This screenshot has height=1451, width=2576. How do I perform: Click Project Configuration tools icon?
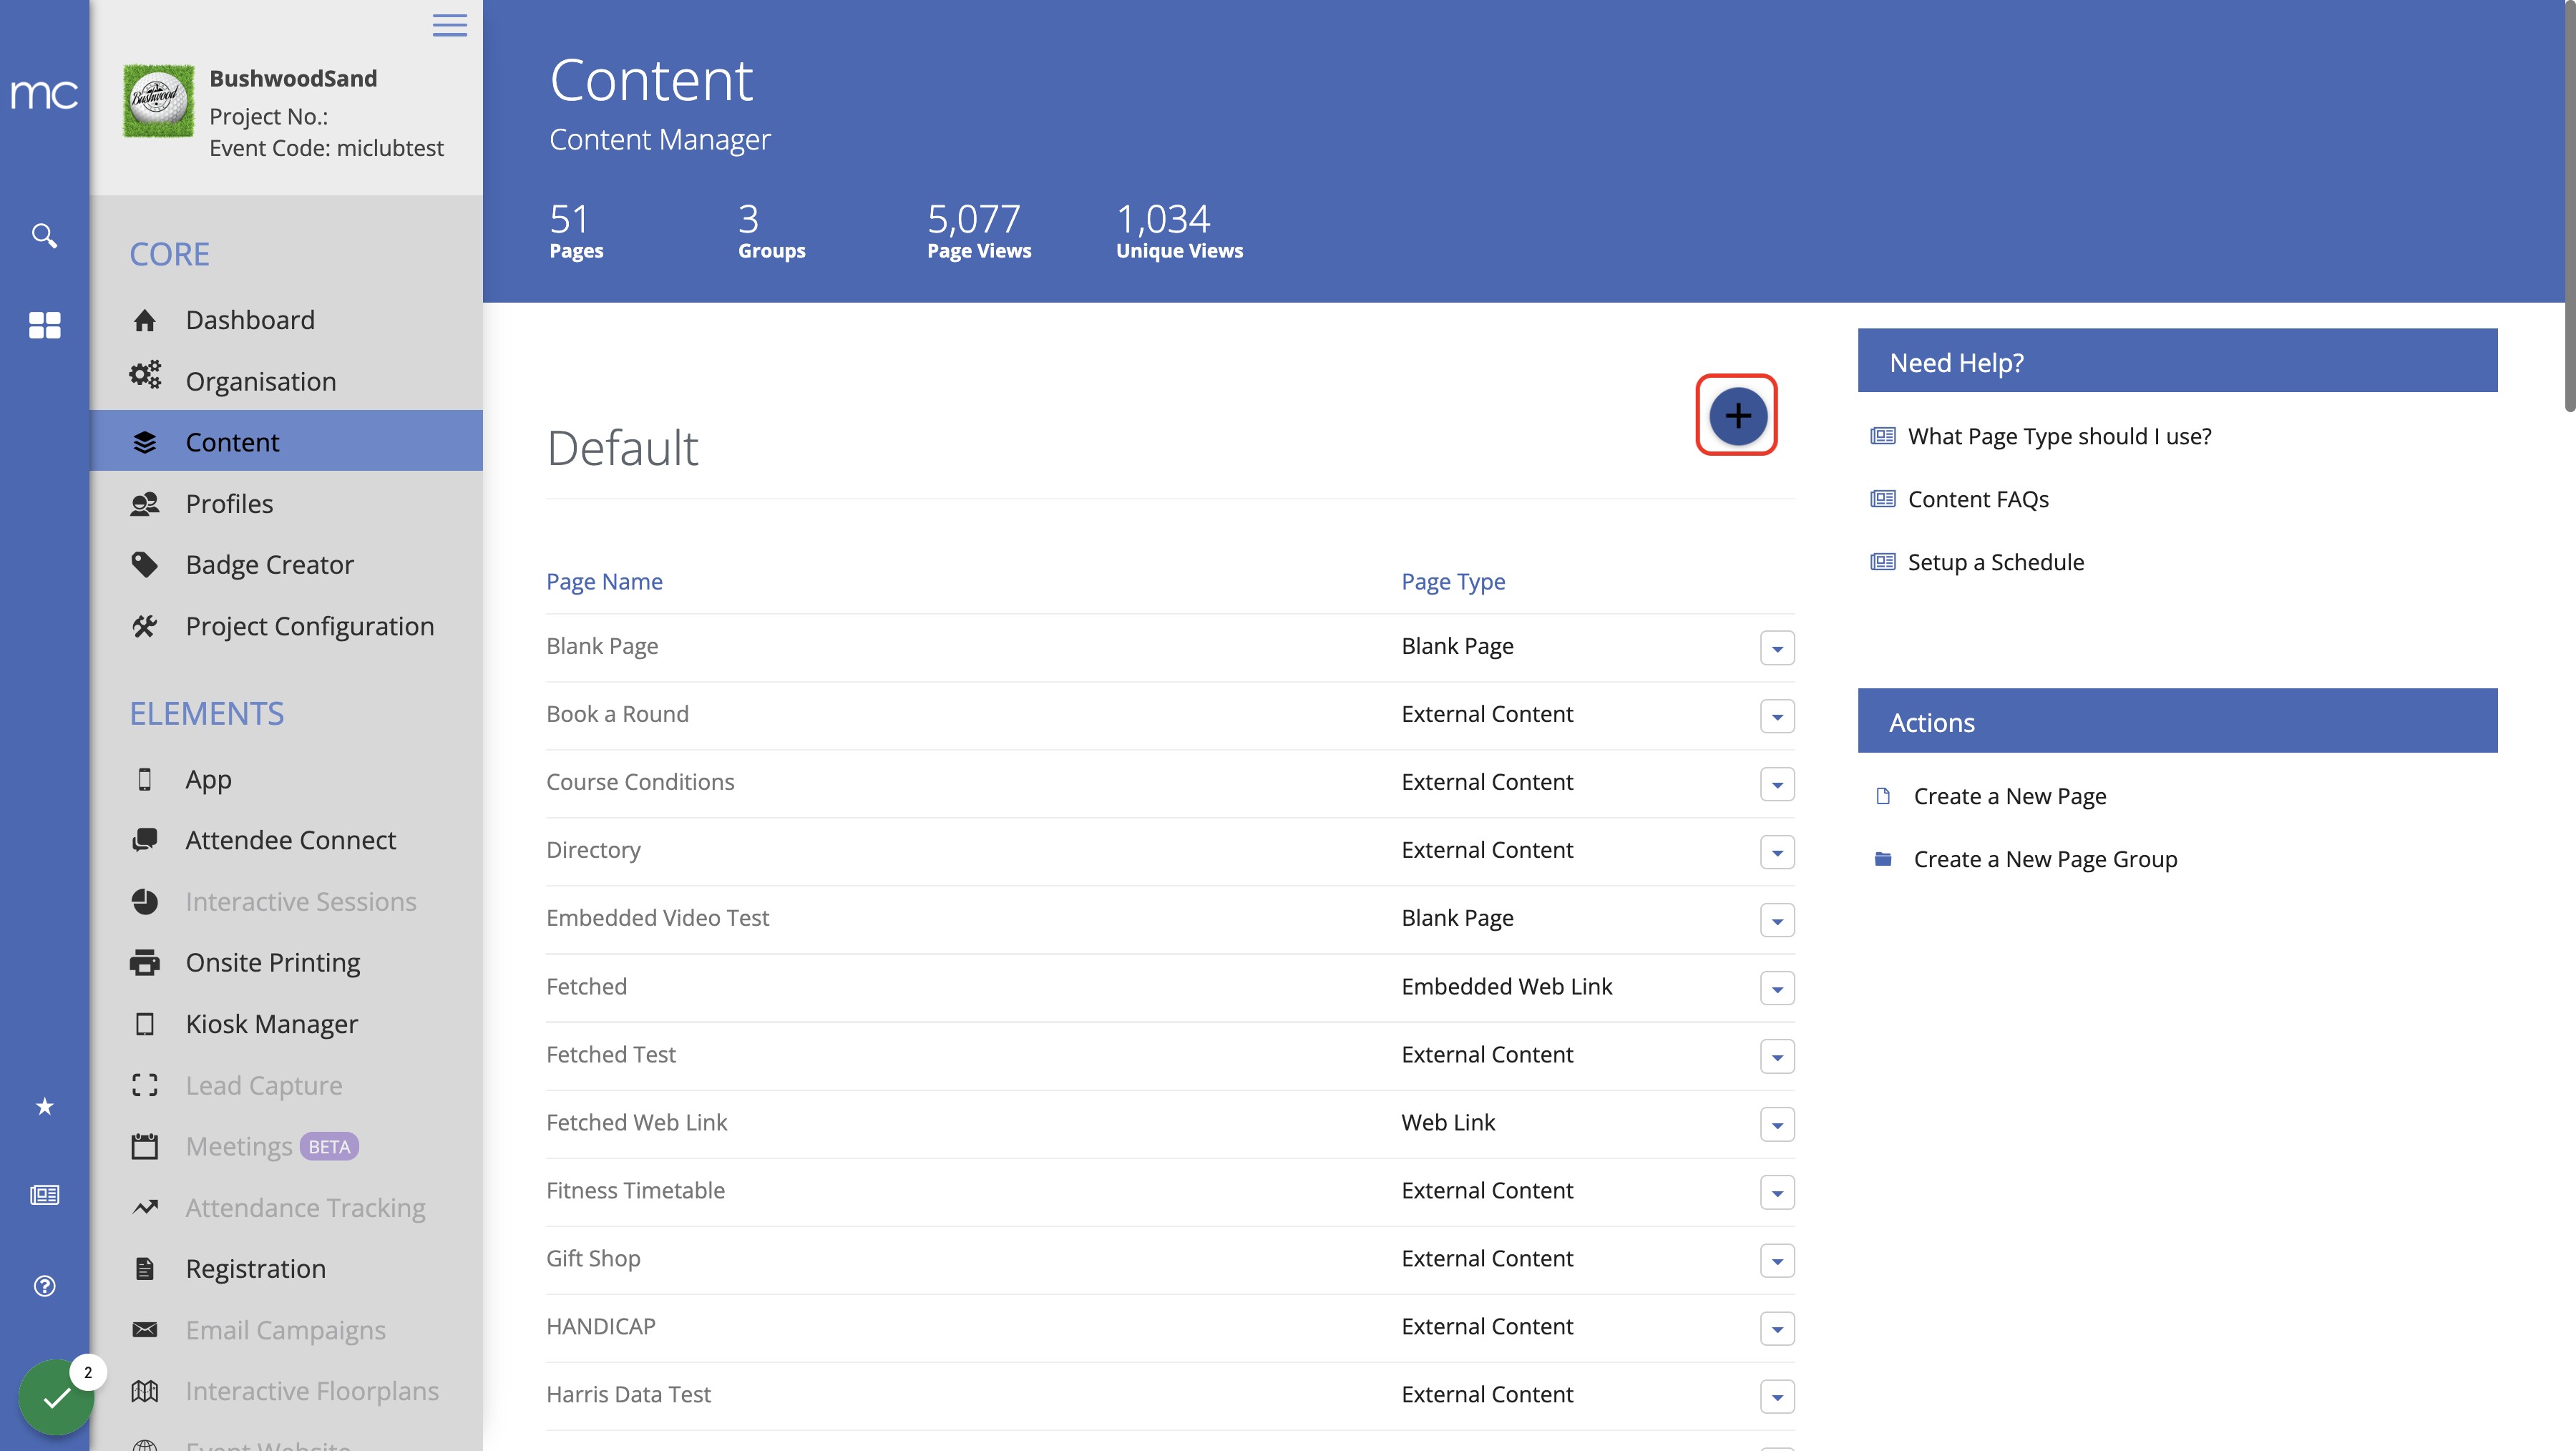click(x=145, y=626)
